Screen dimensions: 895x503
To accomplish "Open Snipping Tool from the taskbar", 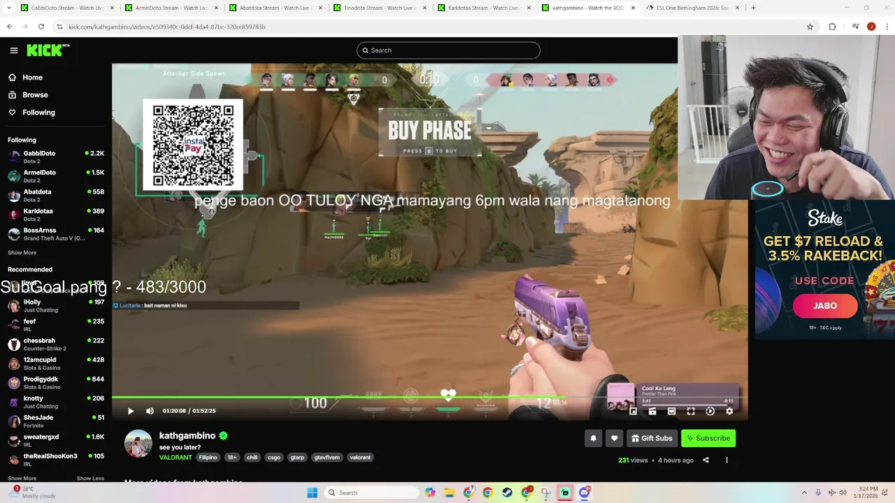I will [x=546, y=493].
